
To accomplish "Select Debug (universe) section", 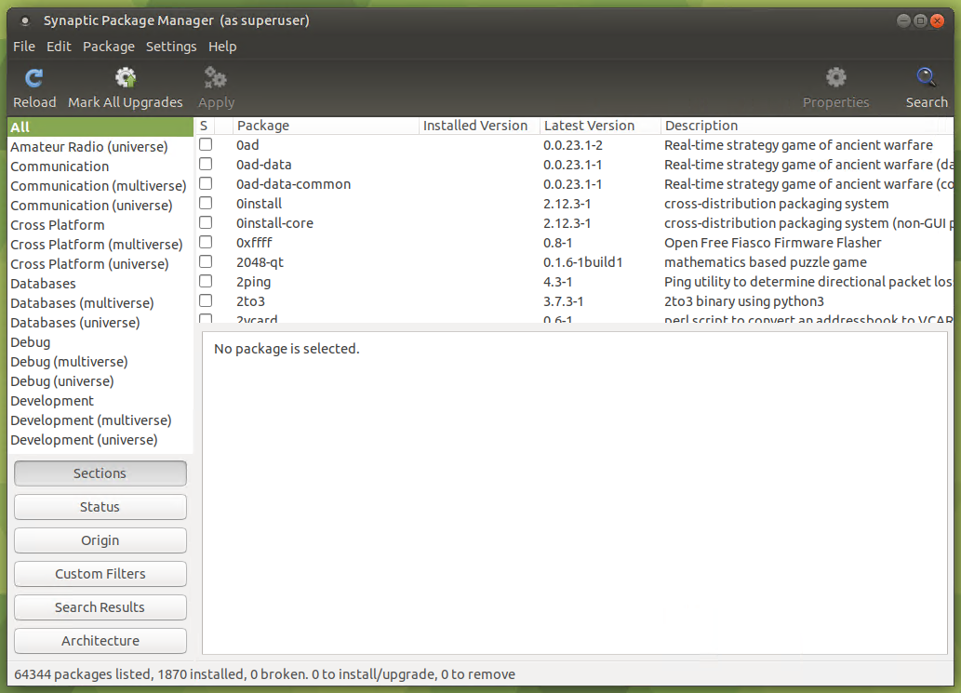I will 100,381.
